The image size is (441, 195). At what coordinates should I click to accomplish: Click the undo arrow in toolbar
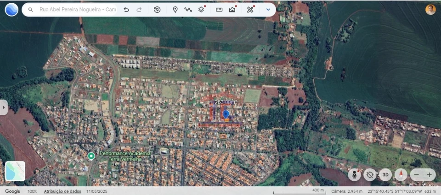(x=126, y=10)
